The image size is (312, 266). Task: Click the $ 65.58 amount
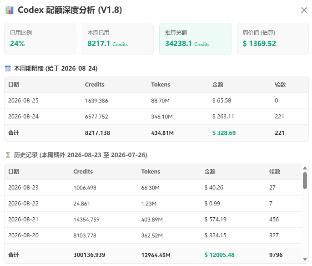point(221,101)
